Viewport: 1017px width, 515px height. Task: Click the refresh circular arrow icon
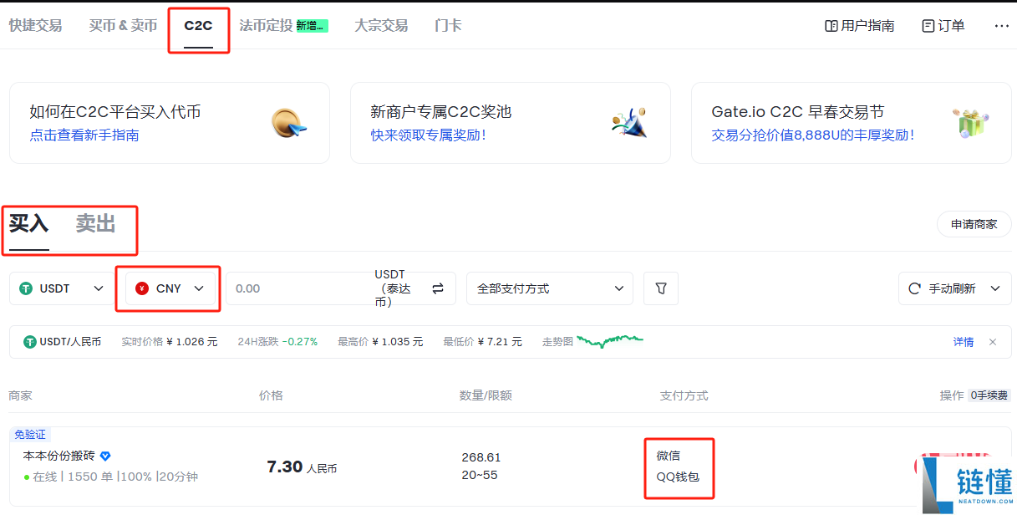pos(915,288)
